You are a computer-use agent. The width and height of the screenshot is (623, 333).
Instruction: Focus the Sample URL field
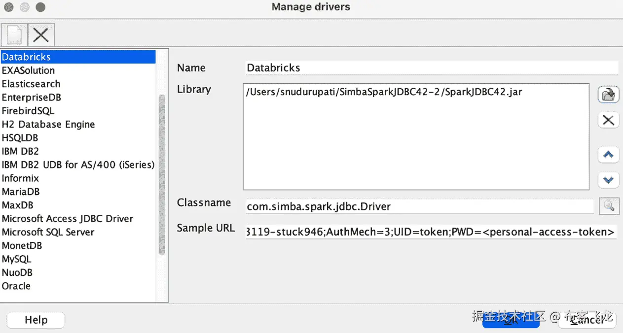430,232
